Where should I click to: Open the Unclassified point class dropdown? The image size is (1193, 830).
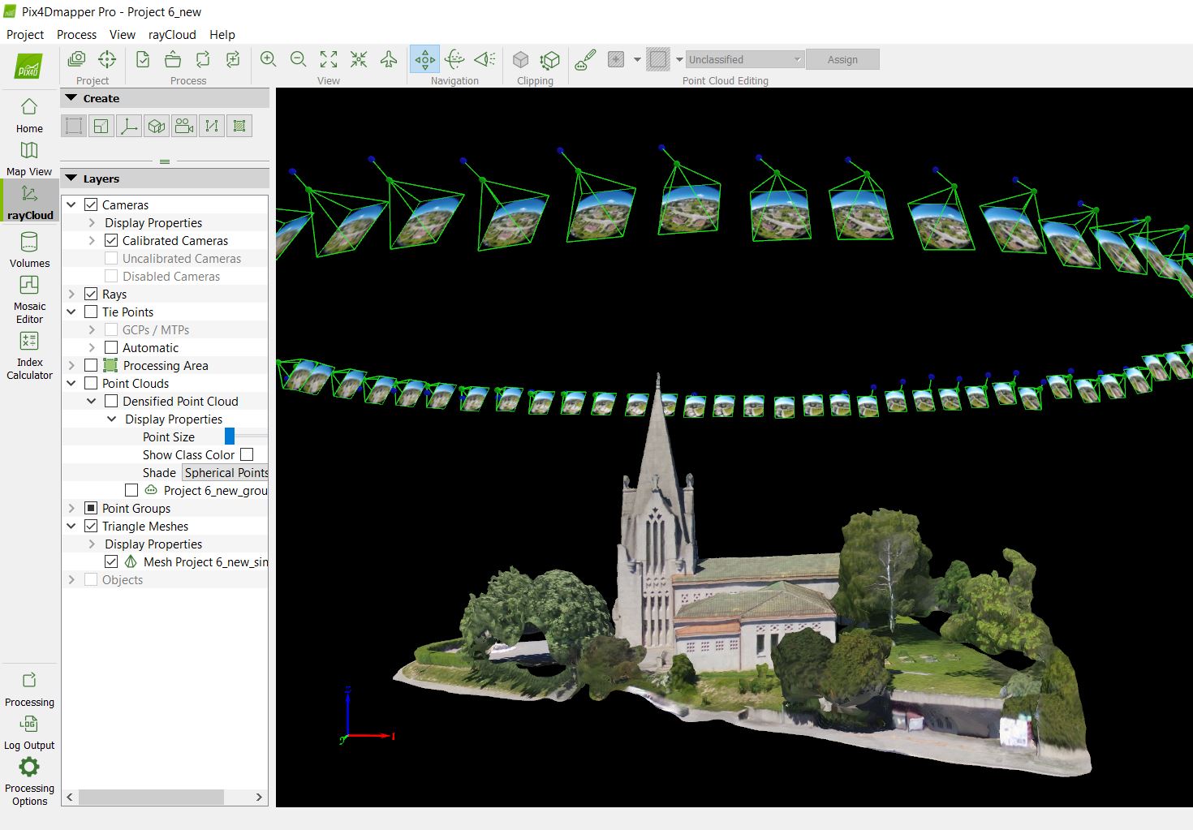coord(745,59)
